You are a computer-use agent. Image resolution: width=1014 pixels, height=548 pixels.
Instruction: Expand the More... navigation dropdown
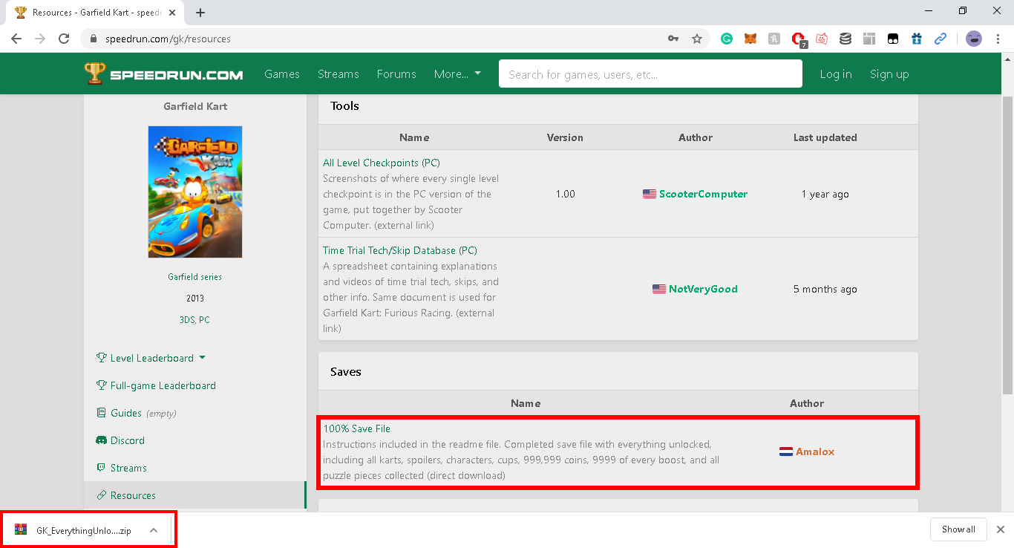pos(457,74)
